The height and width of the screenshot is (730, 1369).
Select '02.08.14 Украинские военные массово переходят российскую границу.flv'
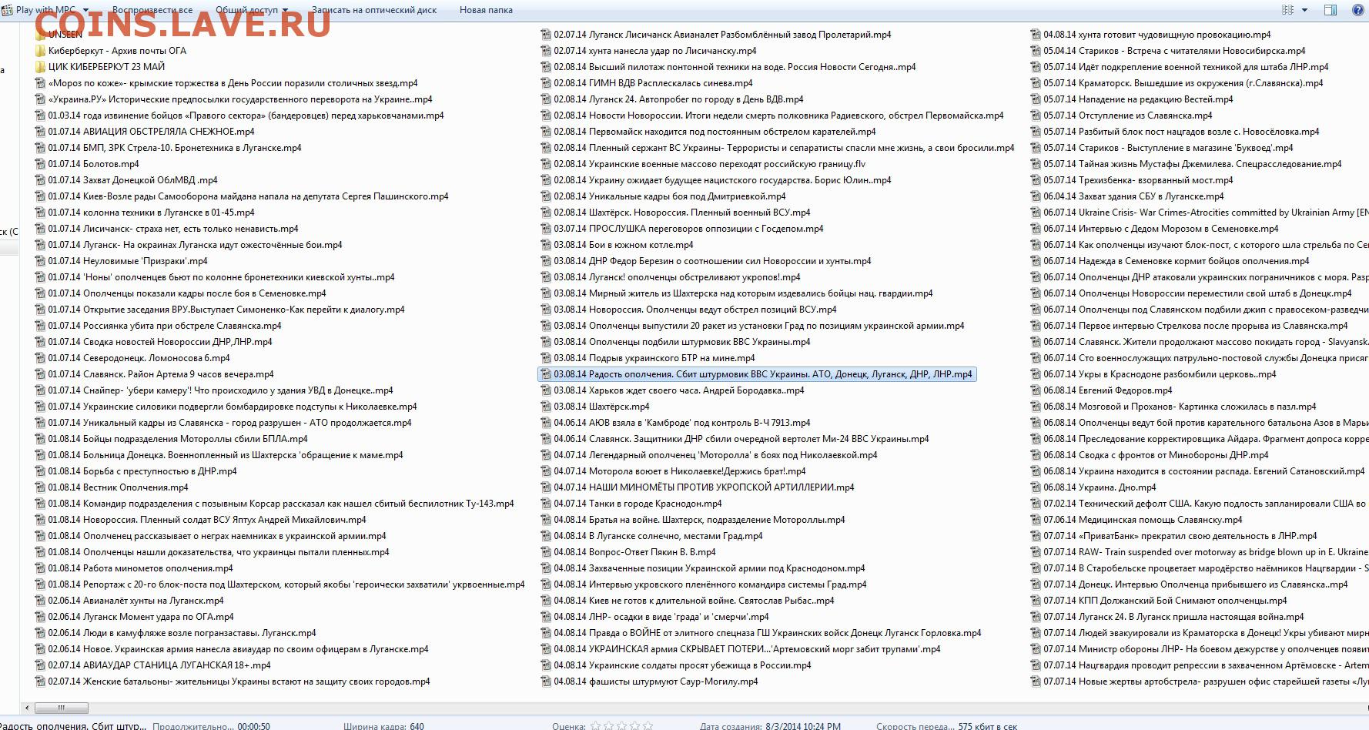click(x=704, y=164)
